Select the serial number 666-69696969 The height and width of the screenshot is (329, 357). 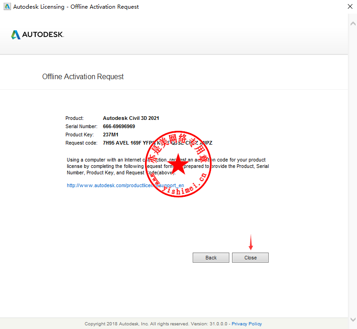[x=119, y=126]
